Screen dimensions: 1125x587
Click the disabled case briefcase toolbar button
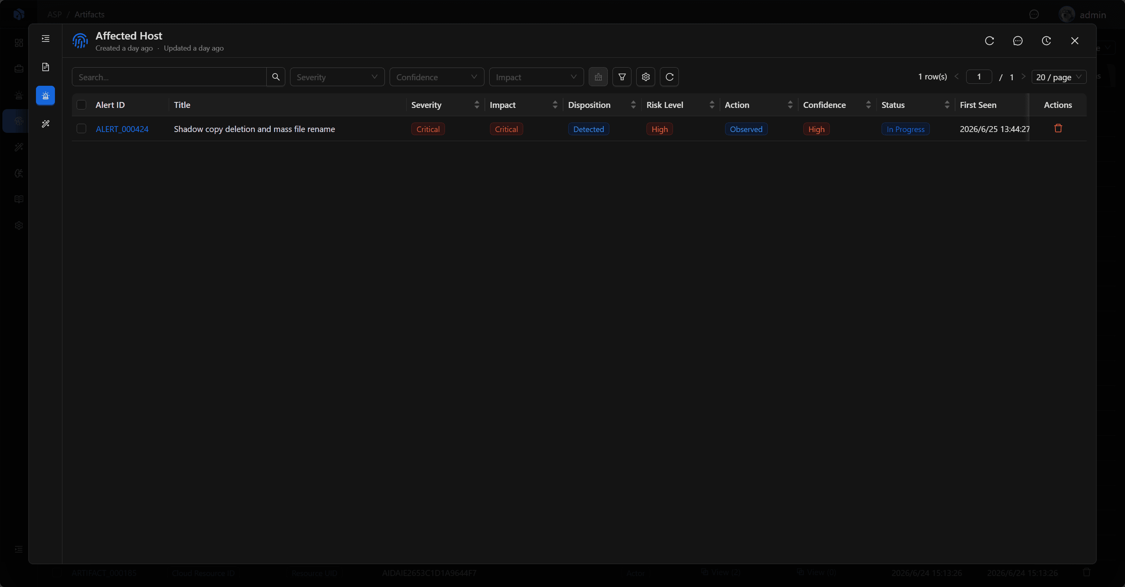(x=598, y=77)
